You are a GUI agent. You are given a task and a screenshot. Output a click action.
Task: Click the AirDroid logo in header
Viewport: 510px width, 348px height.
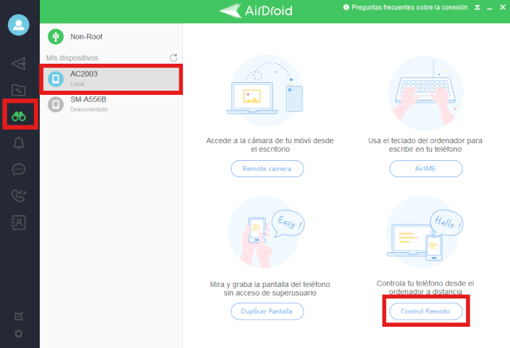pos(256,11)
